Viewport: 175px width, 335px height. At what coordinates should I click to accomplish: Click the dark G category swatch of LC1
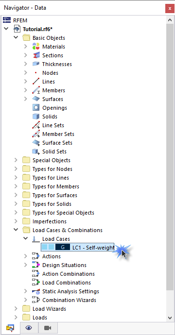63,248
